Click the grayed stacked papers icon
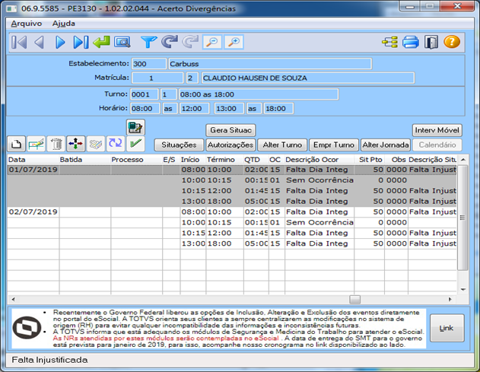This screenshot has height=372, width=480. tap(96, 144)
